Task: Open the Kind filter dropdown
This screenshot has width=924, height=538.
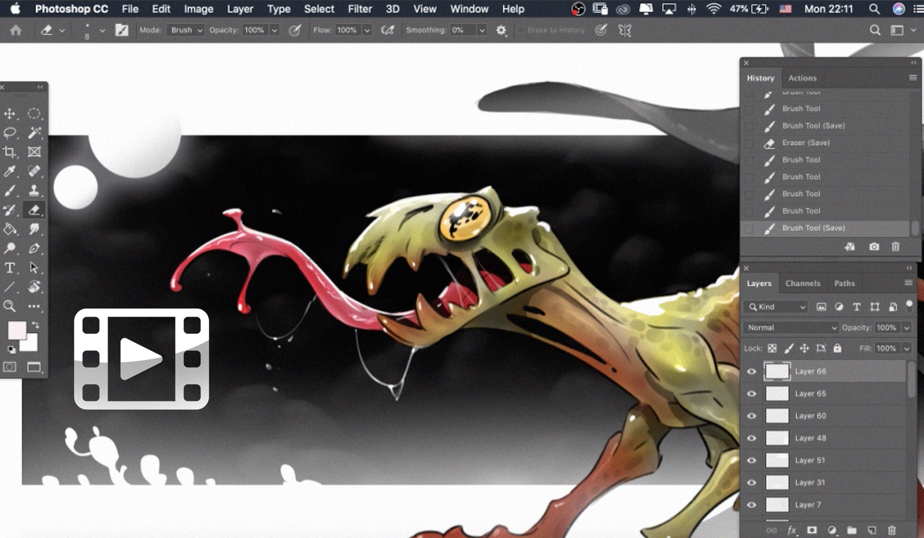Action: coord(775,307)
